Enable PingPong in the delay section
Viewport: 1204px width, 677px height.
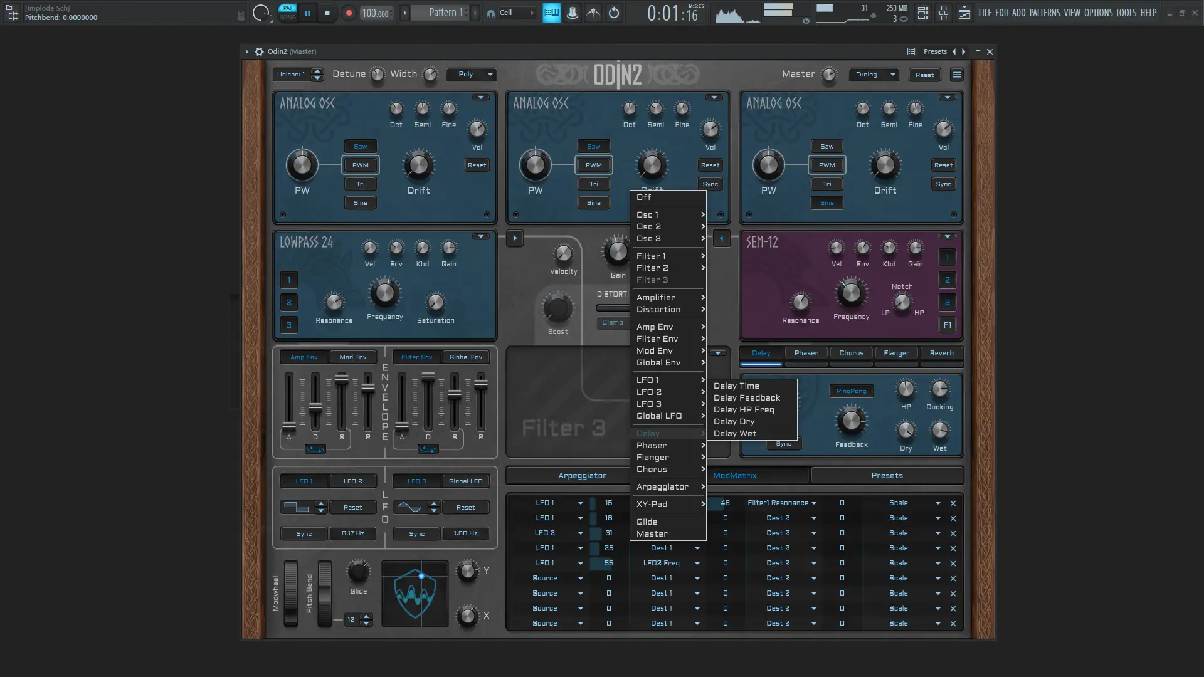coord(851,391)
